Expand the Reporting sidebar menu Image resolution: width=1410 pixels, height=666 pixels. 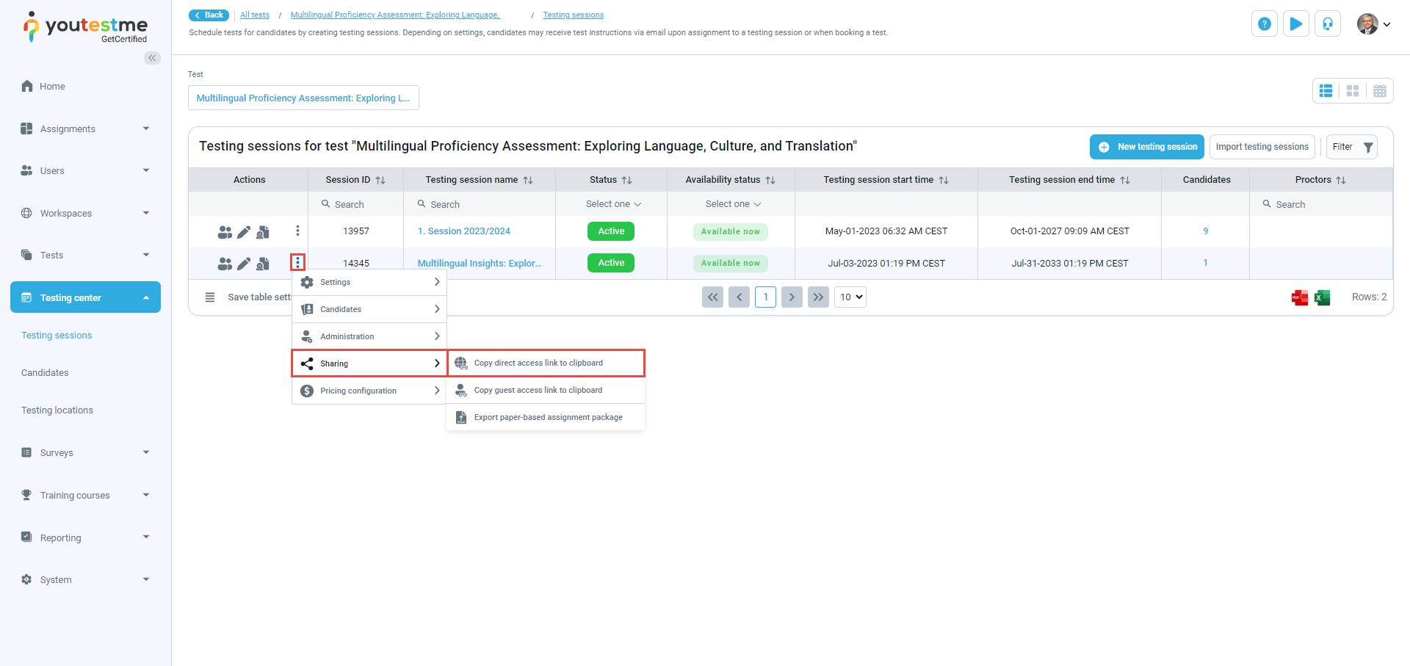(85, 537)
